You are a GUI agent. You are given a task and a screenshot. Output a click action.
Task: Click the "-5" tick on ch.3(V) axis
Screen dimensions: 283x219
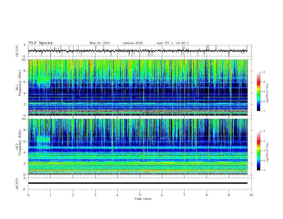click(24, 189)
